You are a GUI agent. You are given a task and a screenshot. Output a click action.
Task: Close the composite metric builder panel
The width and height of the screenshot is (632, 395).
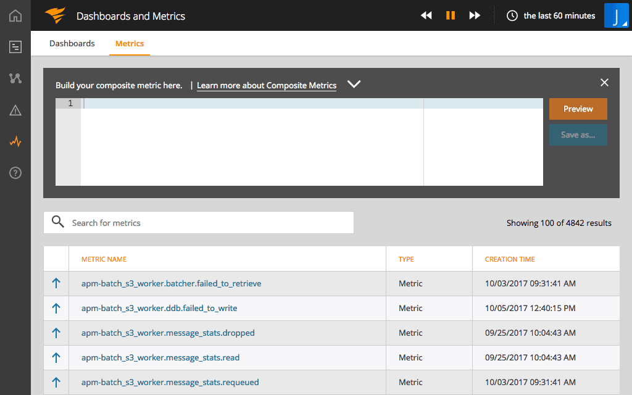[x=604, y=83]
